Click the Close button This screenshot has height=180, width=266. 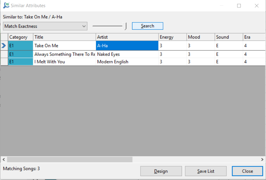(x=247, y=171)
